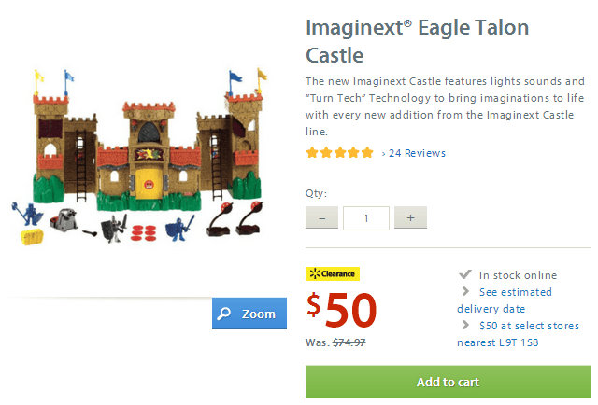Click the green In stock checkmark icon
This screenshot has width=598, height=405.
click(464, 274)
